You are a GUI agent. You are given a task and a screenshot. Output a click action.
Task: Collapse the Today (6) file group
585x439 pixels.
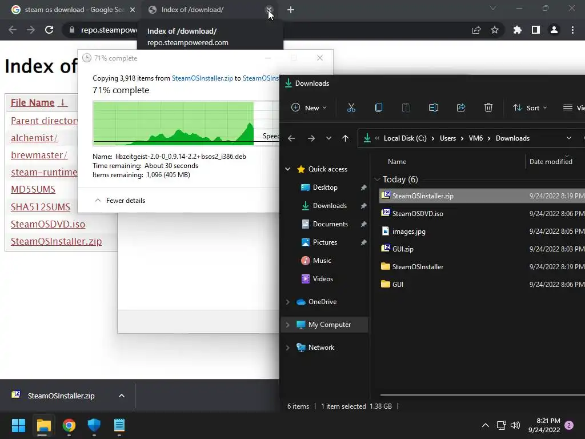377,179
